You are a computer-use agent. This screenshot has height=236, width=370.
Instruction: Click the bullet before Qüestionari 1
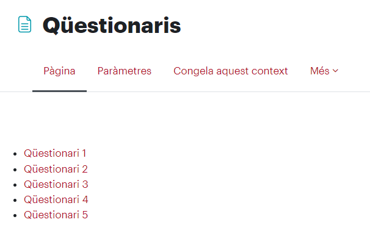tap(15, 154)
